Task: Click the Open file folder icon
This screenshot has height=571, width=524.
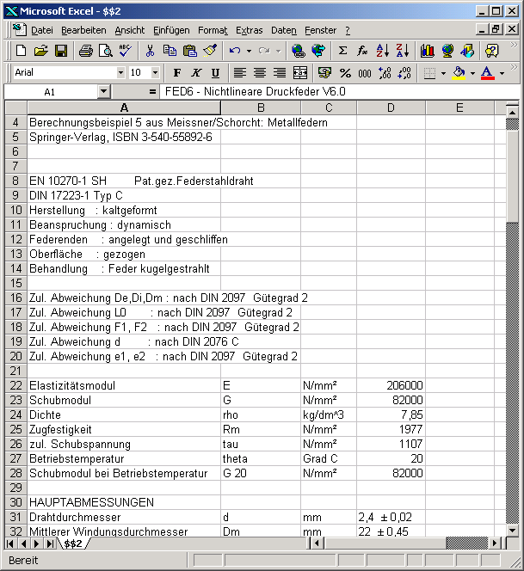Action: [41, 51]
